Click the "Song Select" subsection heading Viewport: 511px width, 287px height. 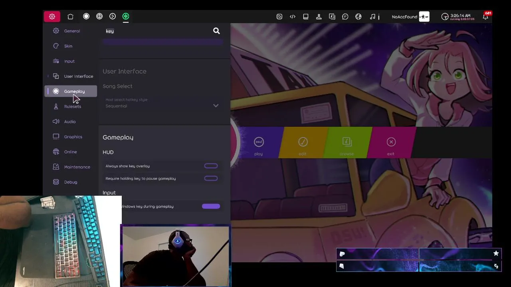(x=117, y=86)
